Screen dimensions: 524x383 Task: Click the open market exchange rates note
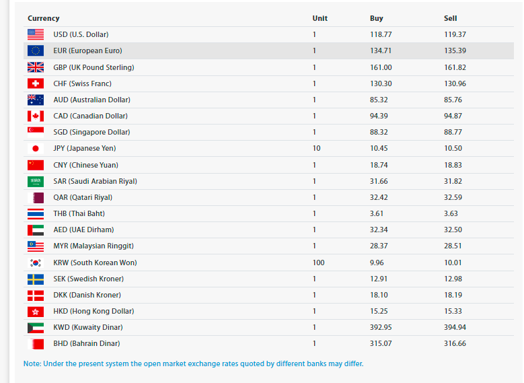tap(193, 364)
